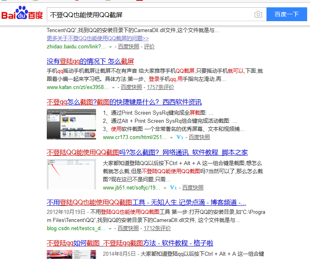Click date text 2012年10月19日

[x=66, y=212]
